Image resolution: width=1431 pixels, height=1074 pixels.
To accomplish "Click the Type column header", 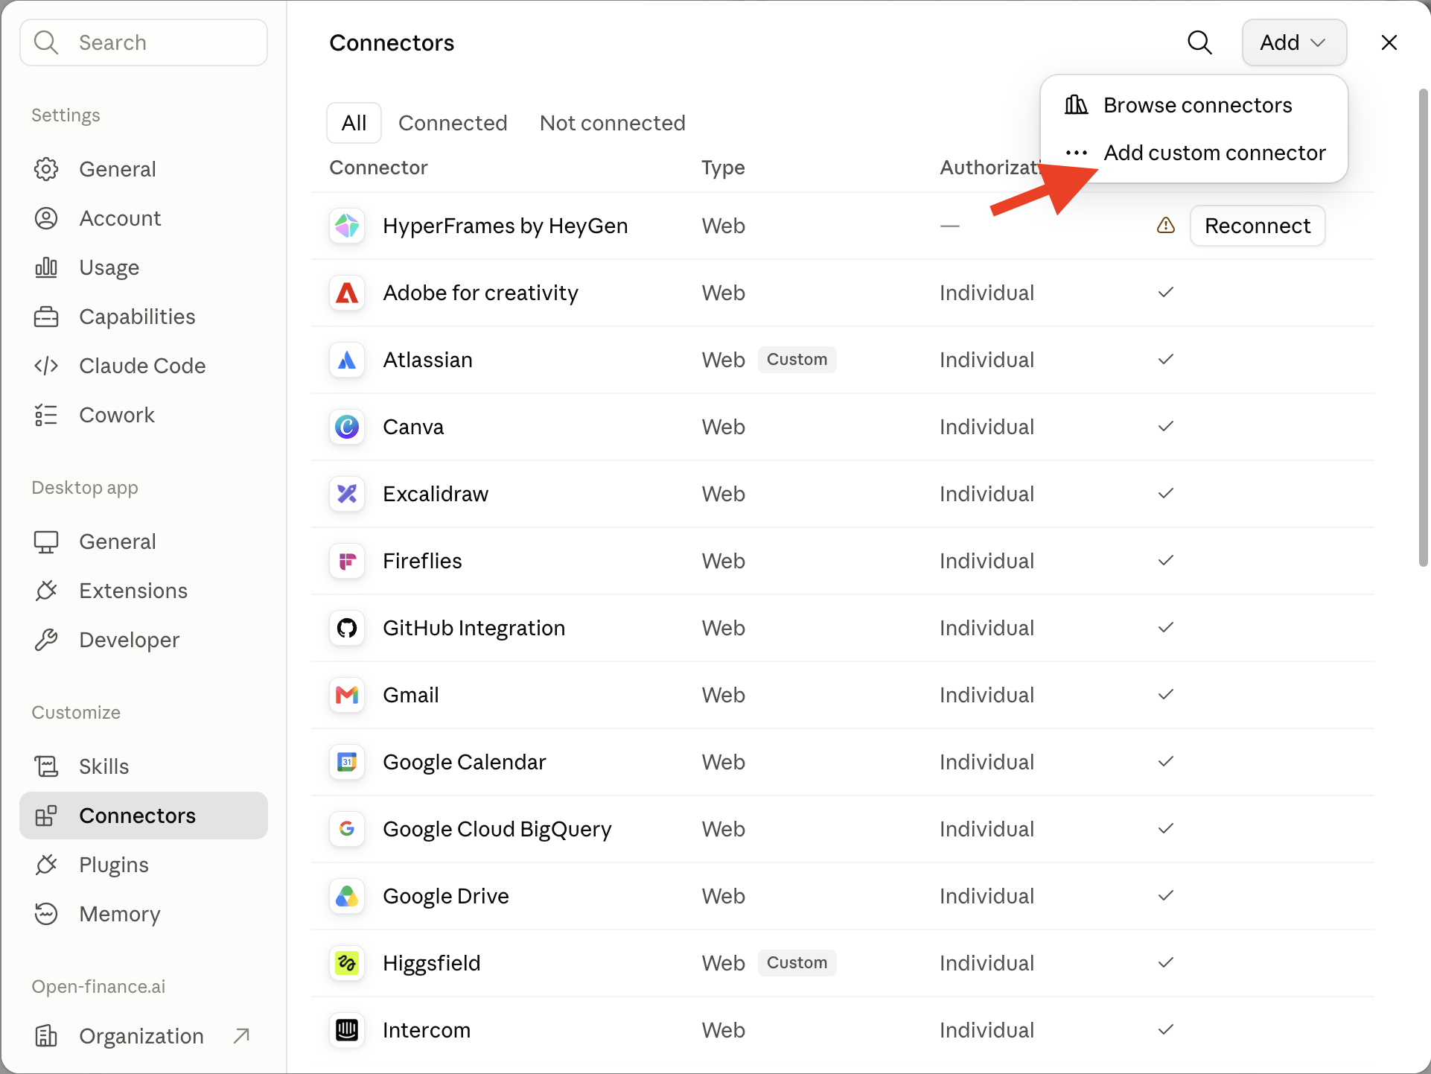I will (x=723, y=168).
